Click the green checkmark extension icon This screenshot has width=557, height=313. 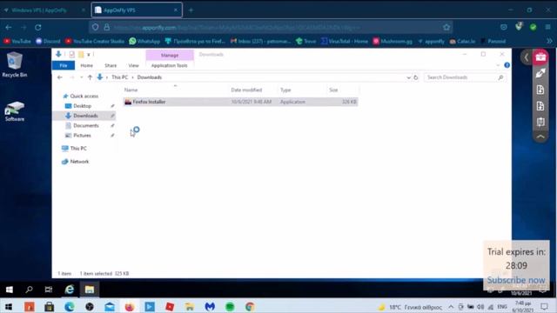534,27
